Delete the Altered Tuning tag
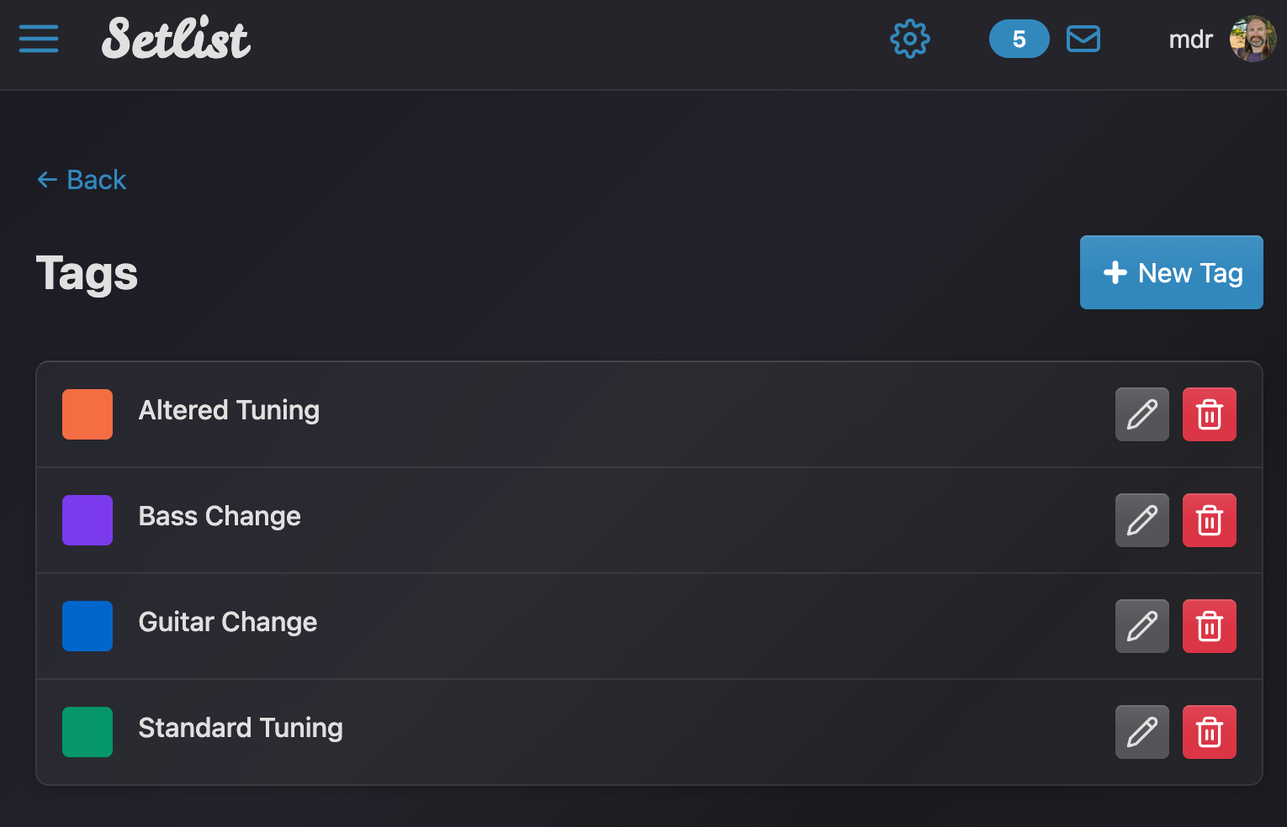This screenshot has height=827, width=1287. pos(1209,414)
